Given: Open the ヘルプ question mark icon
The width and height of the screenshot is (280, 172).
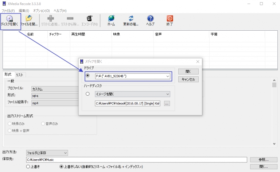Looking at the screenshot, I should [150, 18].
